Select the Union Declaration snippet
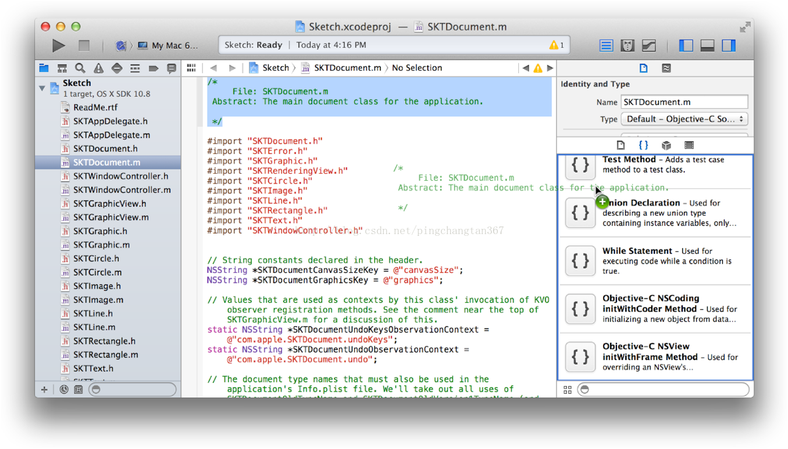This screenshot has height=449, width=788. (655, 213)
